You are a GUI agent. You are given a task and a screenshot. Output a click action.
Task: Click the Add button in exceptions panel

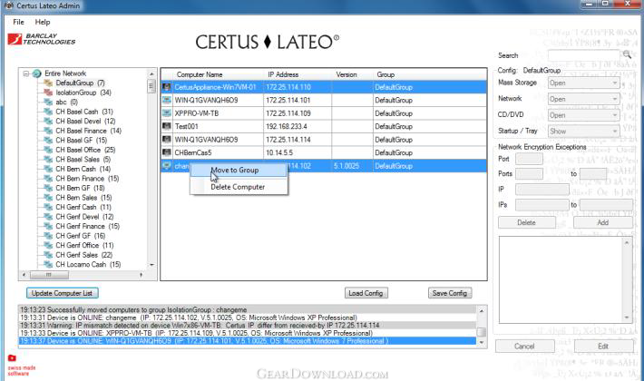click(603, 222)
